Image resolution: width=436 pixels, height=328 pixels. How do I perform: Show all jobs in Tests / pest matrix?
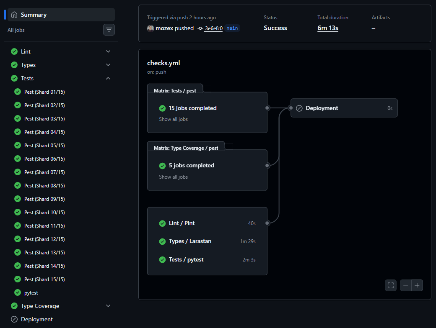click(x=173, y=119)
